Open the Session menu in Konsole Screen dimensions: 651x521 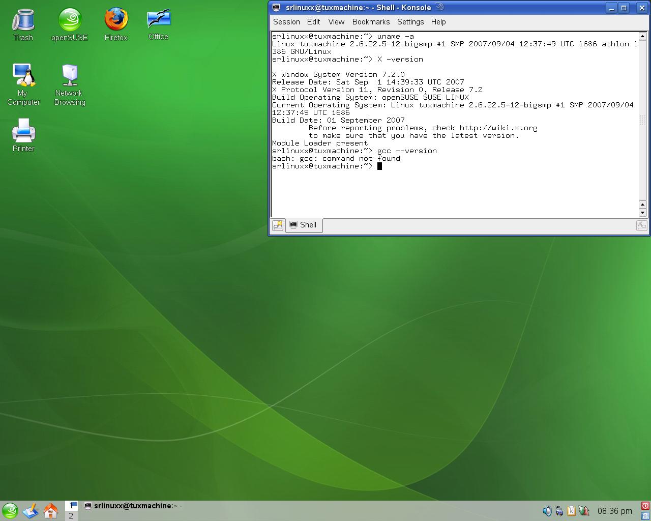point(286,22)
